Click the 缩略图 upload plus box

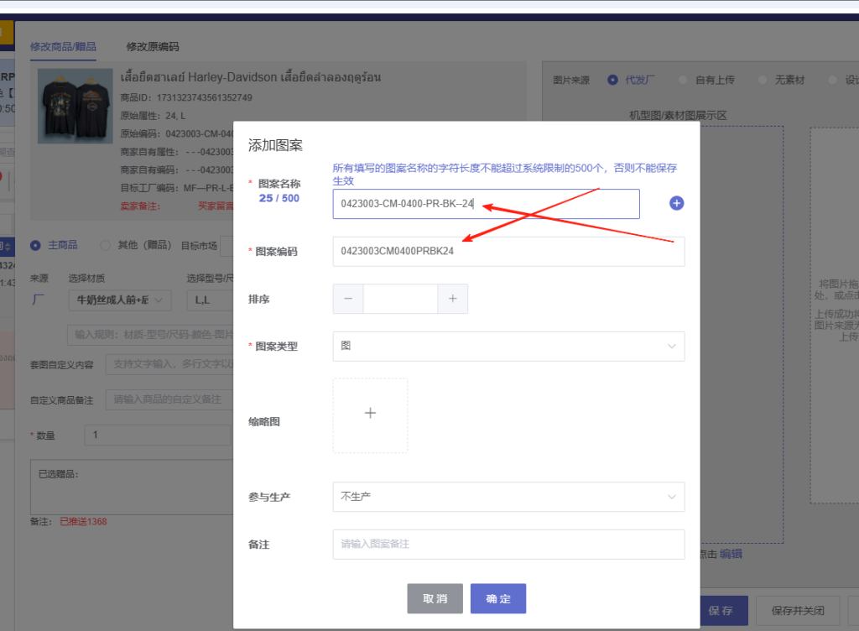pos(370,415)
